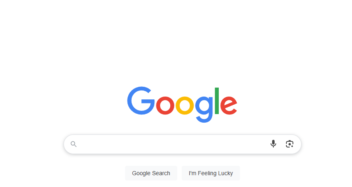This screenshot has height=187, width=352.
Task: Open search by image camera icon
Action: pyautogui.click(x=290, y=144)
